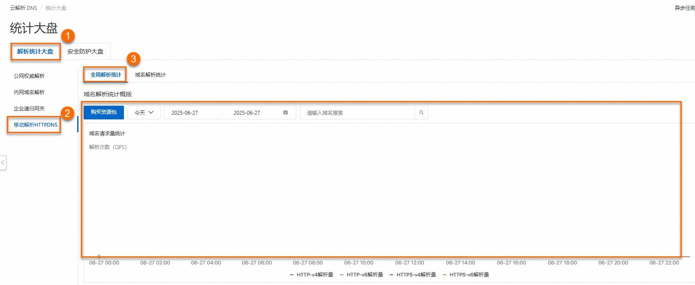Click the 06-27 22:00 axis label
This screenshot has height=285, width=695.
click(x=664, y=263)
